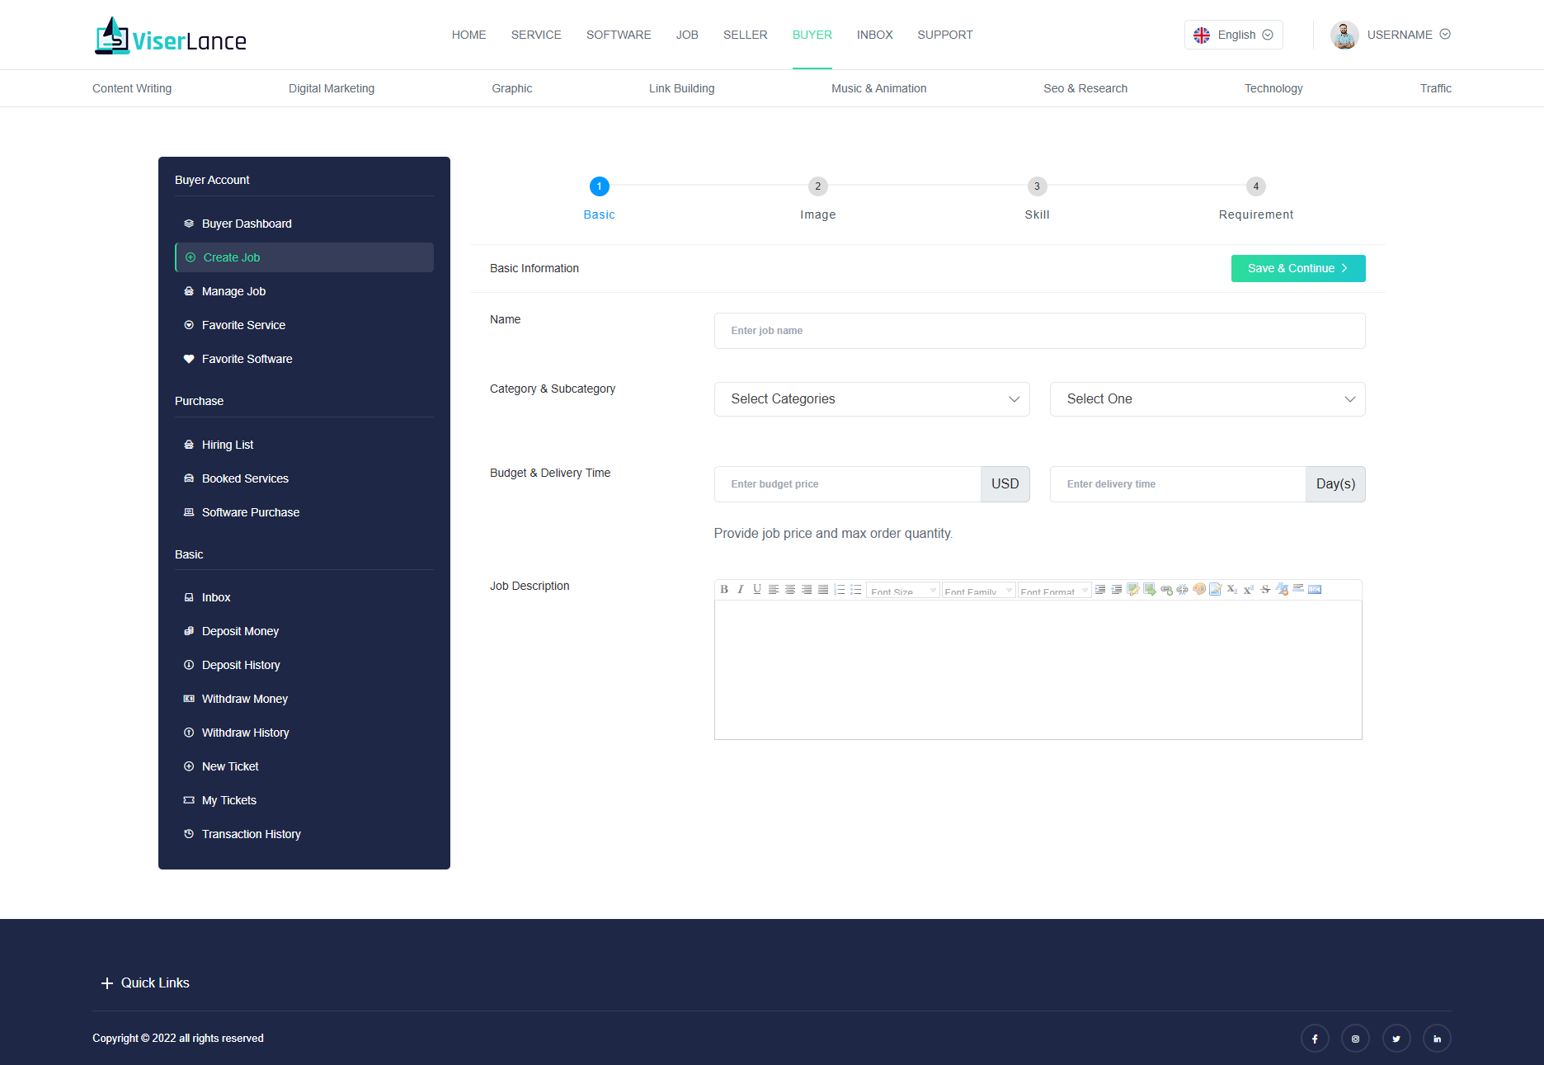This screenshot has height=1065, width=1544.
Task: Align description text left
Action: click(774, 589)
